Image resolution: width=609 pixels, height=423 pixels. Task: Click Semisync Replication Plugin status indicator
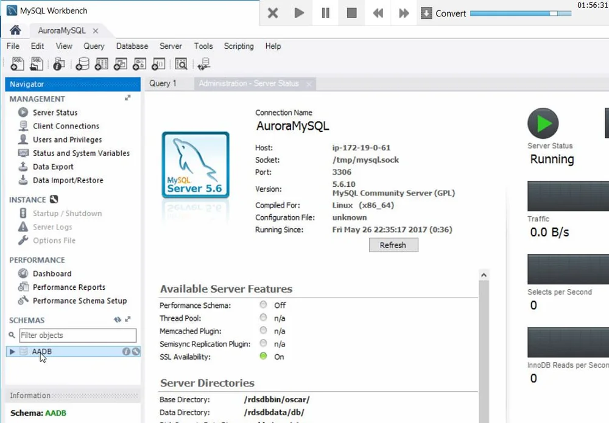[x=263, y=343]
